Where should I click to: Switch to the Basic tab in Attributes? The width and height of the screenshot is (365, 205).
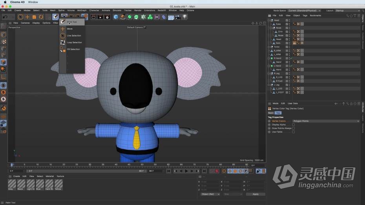click(x=271, y=113)
